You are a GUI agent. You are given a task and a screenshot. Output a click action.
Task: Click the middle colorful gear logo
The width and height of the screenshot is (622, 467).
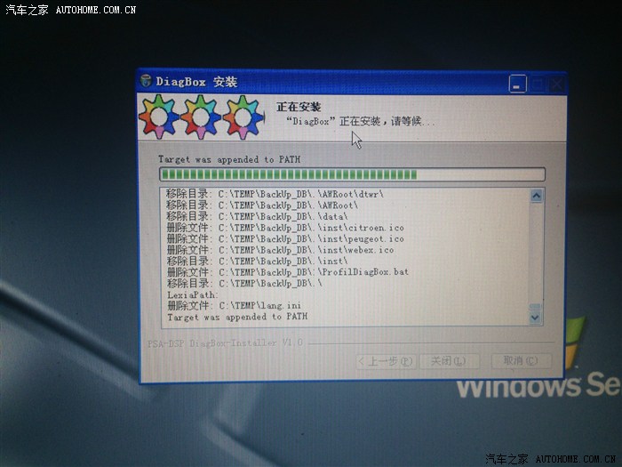[201, 117]
